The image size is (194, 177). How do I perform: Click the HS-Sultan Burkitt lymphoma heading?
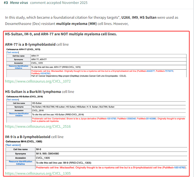pyautogui.click(x=33, y=92)
